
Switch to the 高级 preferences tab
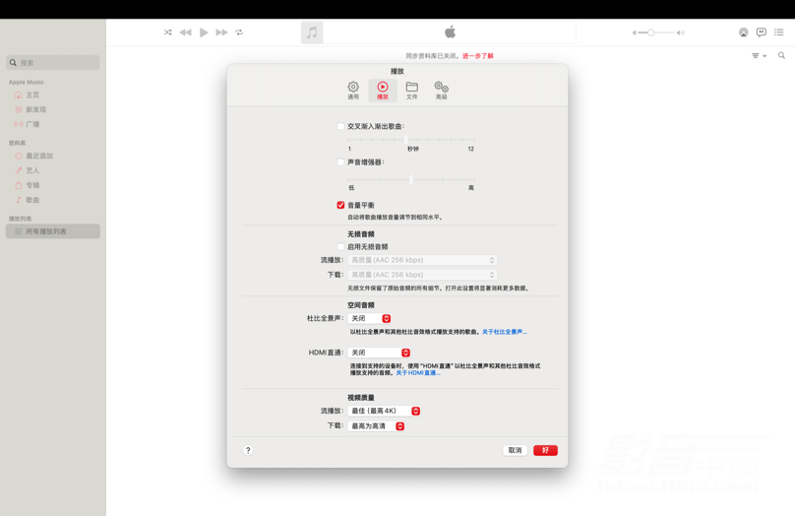(441, 90)
